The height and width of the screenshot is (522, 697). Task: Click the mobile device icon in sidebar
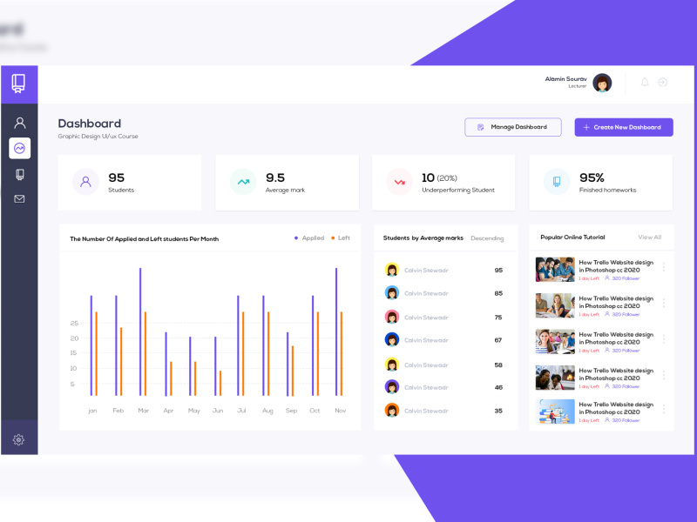tap(19, 174)
